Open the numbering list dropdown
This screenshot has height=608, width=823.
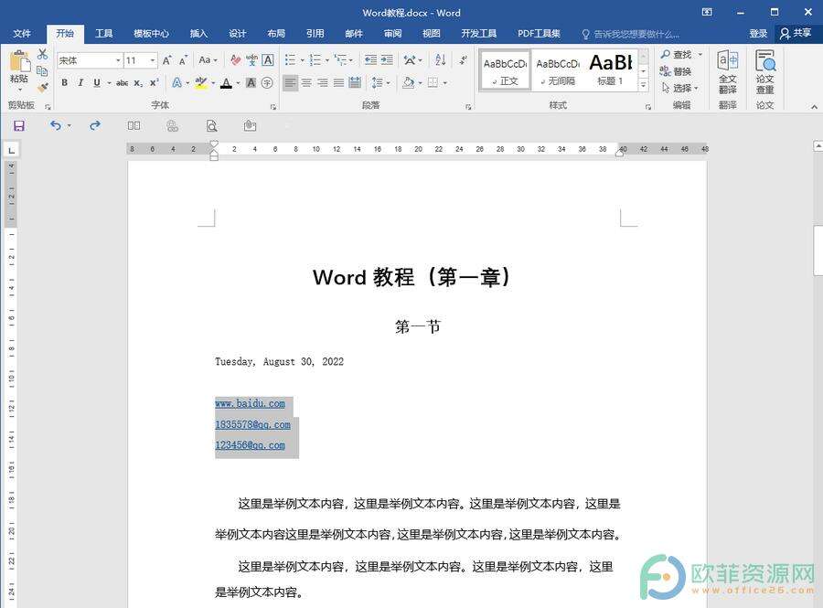pos(327,60)
